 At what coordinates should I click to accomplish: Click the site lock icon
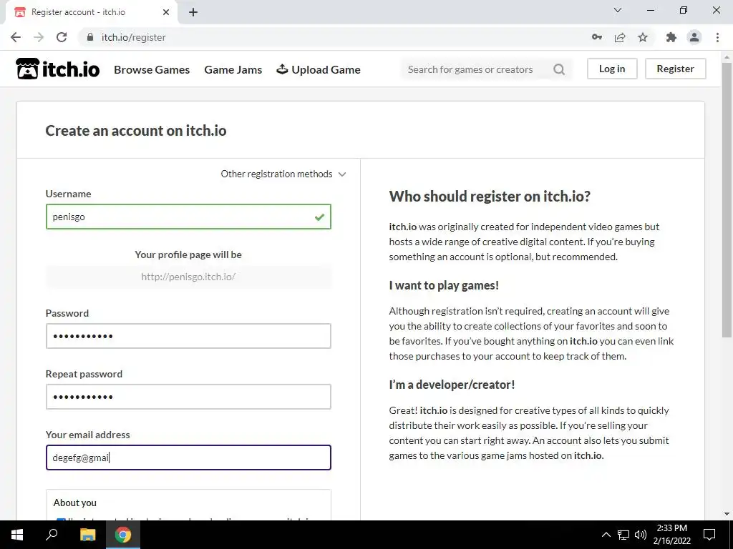[90, 37]
